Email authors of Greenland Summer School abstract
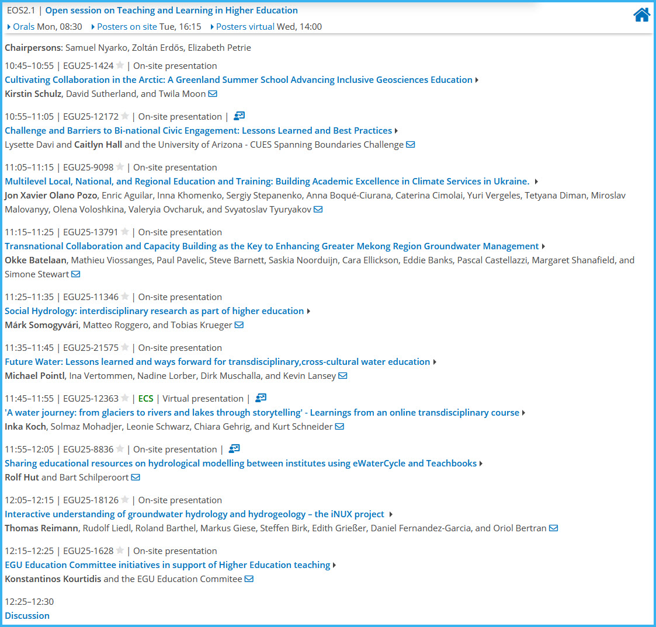Viewport: 656px width, 627px height. click(x=213, y=94)
